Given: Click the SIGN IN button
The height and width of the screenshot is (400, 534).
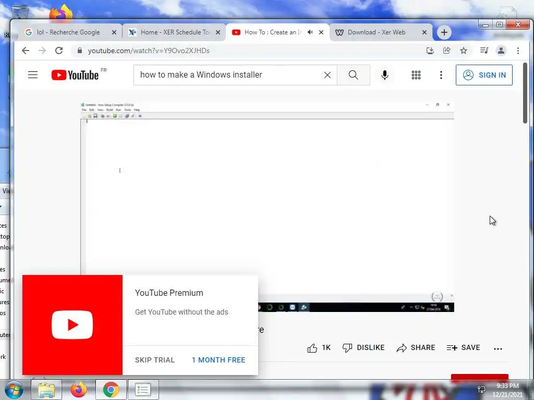Looking at the screenshot, I should point(484,75).
